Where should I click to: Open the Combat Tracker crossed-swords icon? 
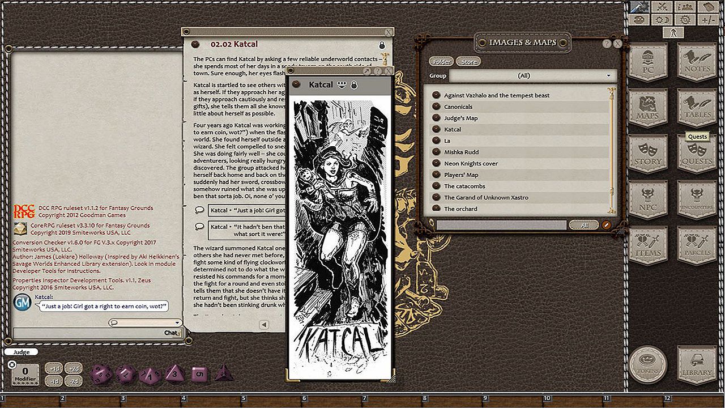click(661, 7)
